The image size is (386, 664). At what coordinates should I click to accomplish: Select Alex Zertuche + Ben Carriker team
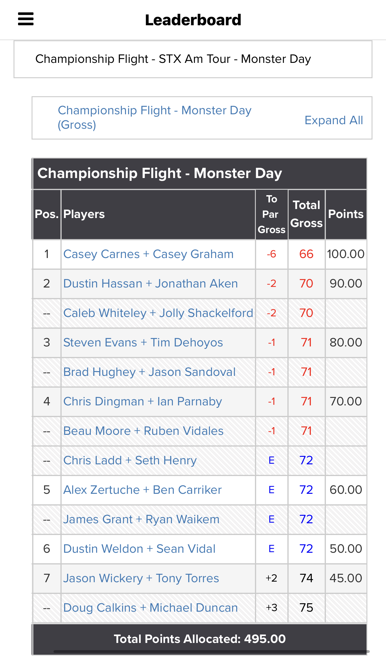(x=142, y=490)
